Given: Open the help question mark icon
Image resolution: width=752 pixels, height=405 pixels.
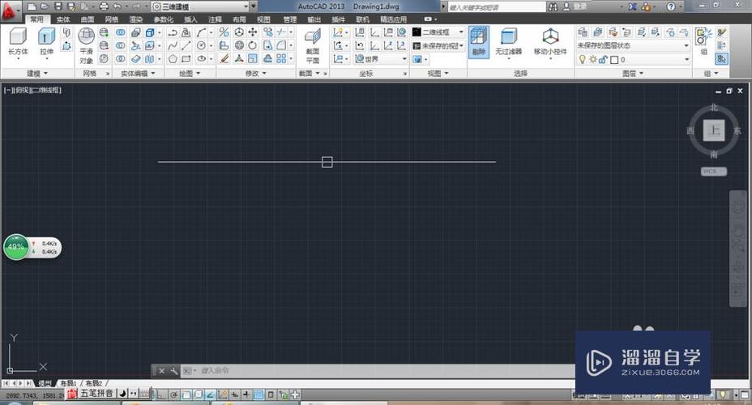Looking at the screenshot, I should point(671,6).
